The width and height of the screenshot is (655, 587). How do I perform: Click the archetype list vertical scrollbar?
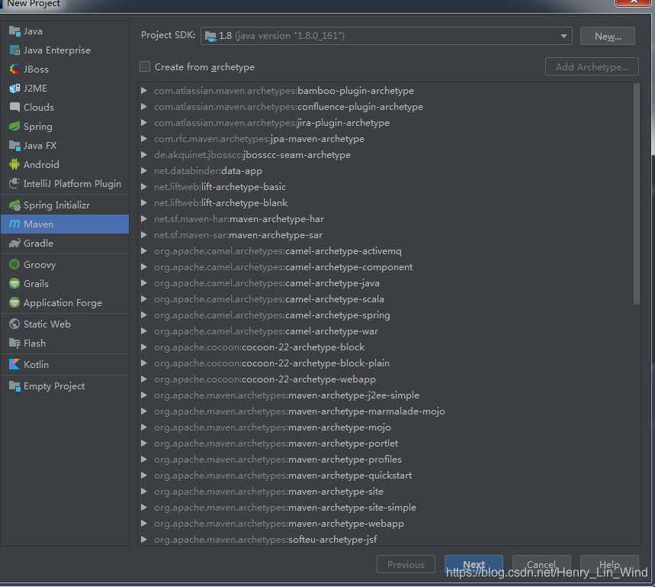(x=637, y=194)
